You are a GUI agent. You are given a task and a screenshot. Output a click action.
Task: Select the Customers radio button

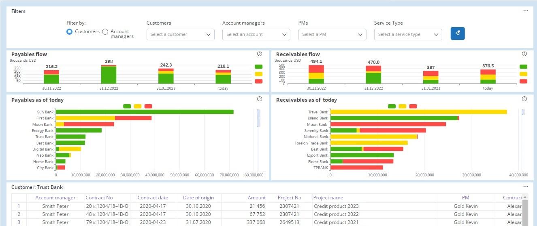(x=70, y=31)
